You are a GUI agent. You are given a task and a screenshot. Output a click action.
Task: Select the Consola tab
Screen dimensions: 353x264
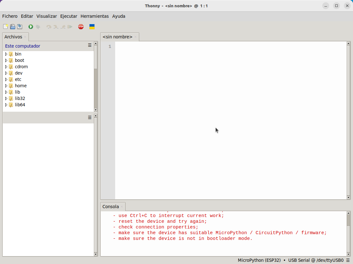click(x=111, y=207)
